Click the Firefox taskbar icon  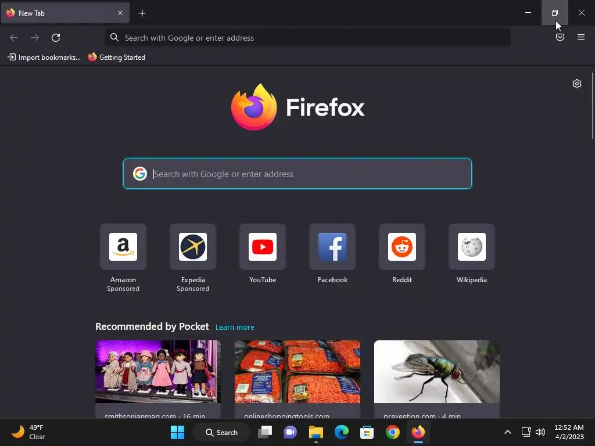[x=418, y=432]
